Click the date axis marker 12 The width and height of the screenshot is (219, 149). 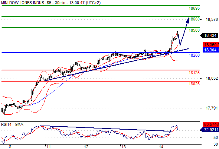[x=86, y=147]
